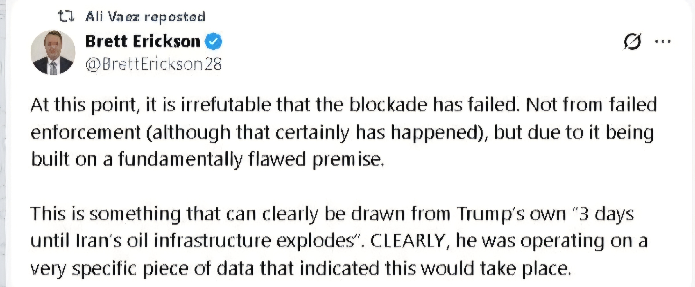Open Brett Erickson's profile picture
This screenshot has height=287, width=695.
53,52
